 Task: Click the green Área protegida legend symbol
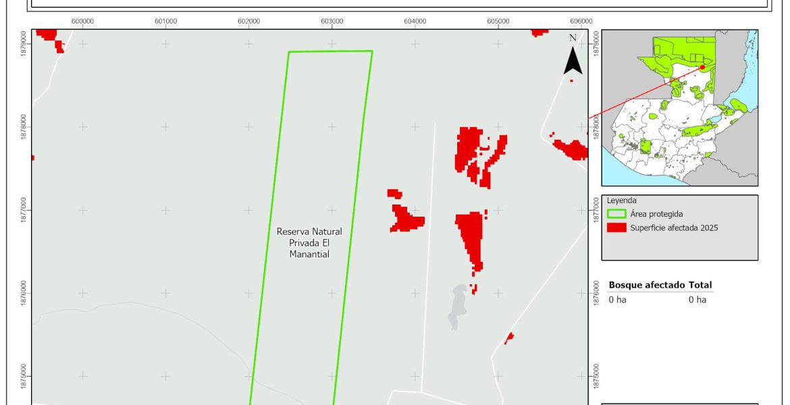pyautogui.click(x=616, y=214)
